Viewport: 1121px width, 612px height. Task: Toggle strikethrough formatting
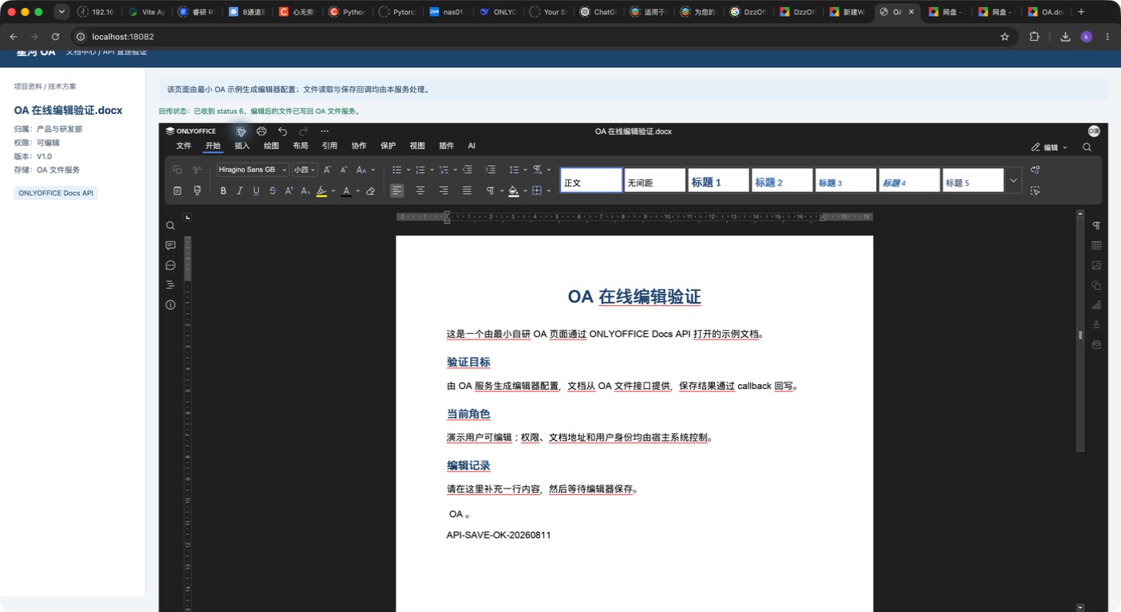coord(273,191)
